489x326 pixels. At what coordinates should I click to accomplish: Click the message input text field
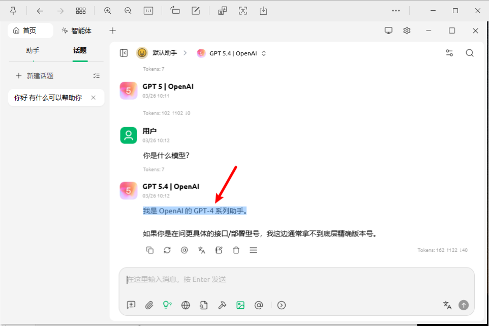[296, 280]
